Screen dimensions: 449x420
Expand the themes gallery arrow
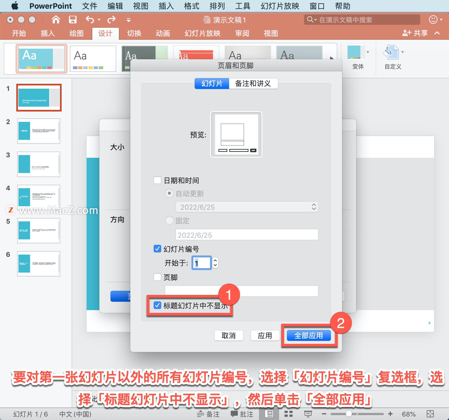click(331, 58)
